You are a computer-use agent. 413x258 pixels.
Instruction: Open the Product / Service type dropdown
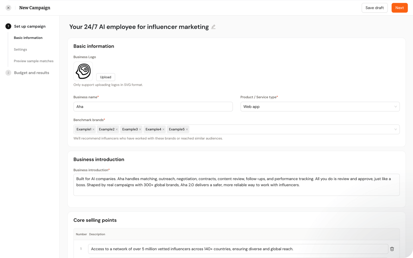coord(320,107)
